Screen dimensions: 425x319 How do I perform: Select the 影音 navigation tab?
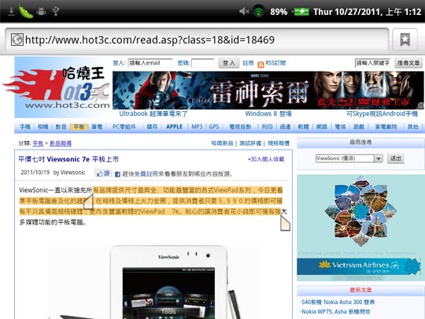pos(61,127)
